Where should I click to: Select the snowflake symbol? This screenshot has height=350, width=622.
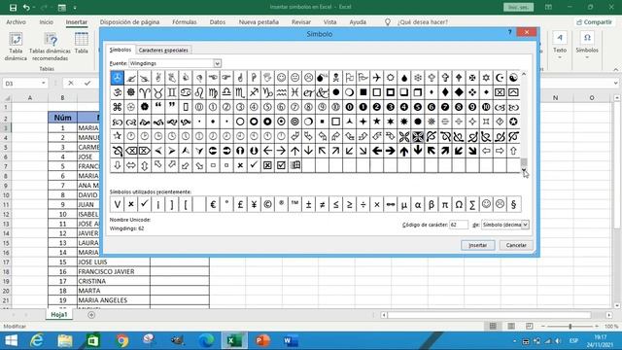[x=418, y=78]
